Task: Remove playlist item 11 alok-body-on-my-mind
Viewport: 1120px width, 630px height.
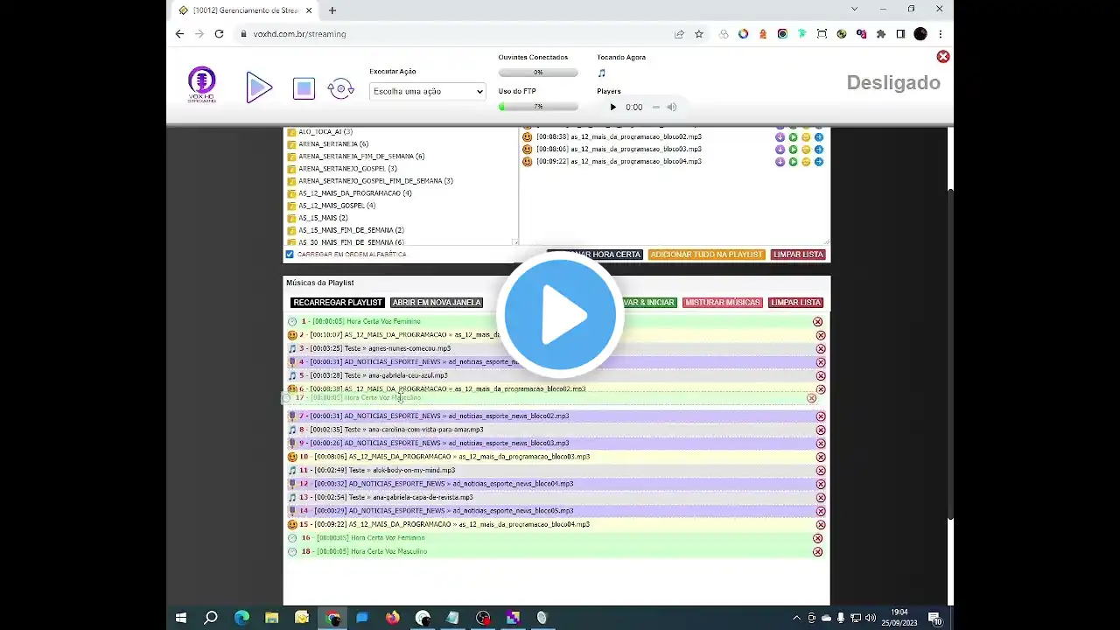Action: [821, 471]
